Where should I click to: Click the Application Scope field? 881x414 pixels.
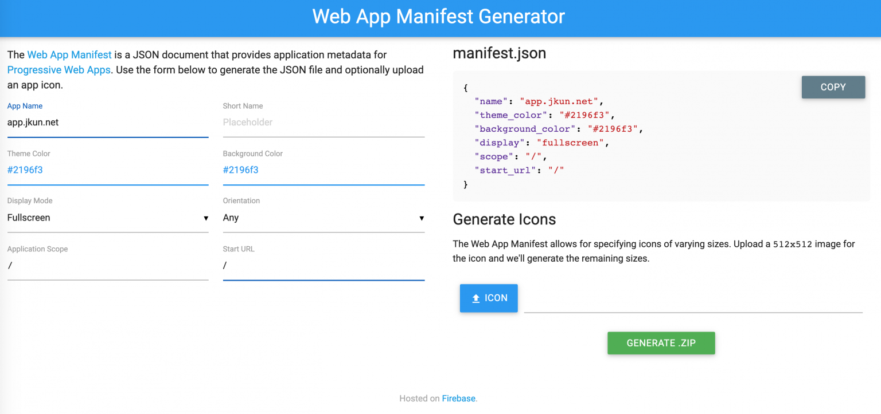click(108, 265)
